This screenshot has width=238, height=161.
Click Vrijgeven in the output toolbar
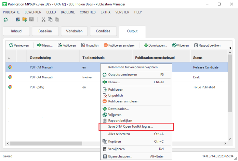[180, 45]
